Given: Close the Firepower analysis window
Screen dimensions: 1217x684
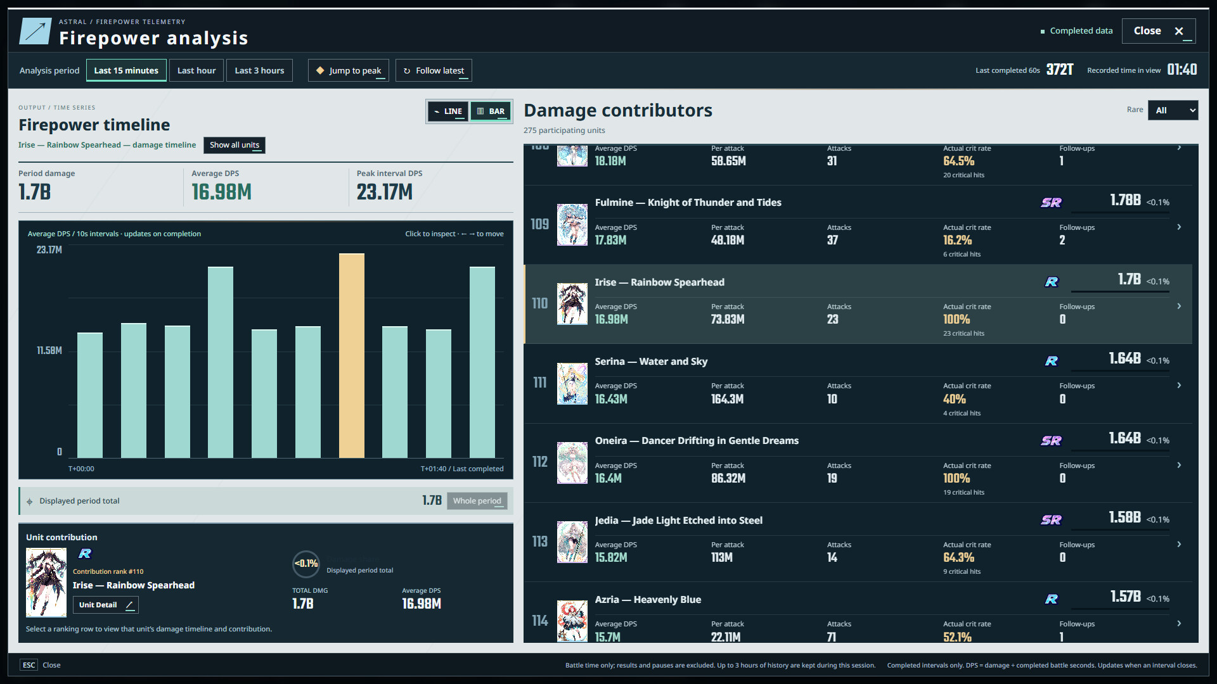Looking at the screenshot, I should [1159, 30].
